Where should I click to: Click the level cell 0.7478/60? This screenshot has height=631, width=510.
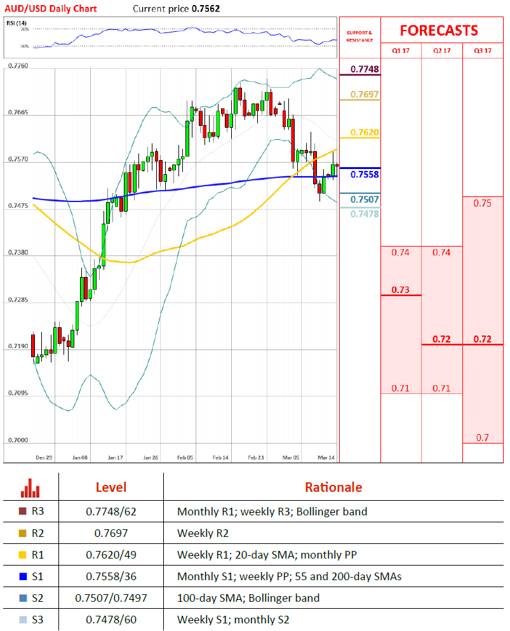[111, 620]
